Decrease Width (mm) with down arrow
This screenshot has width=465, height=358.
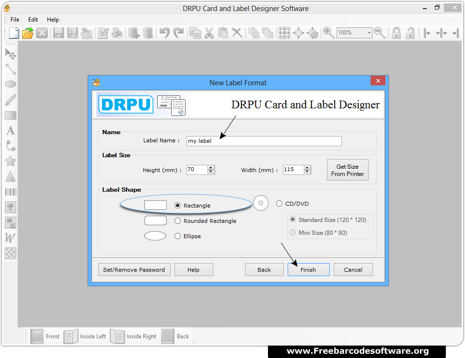[307, 172]
